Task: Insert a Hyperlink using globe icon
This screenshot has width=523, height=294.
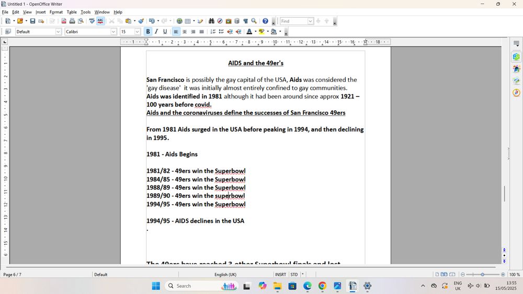Action: tap(179, 21)
